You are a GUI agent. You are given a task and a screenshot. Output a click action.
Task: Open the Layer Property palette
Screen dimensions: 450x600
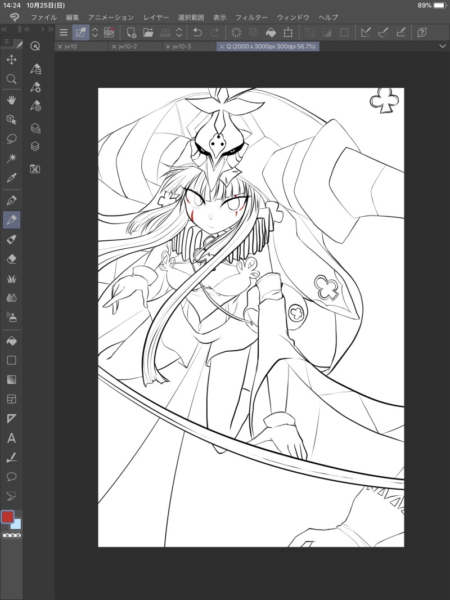point(35,128)
